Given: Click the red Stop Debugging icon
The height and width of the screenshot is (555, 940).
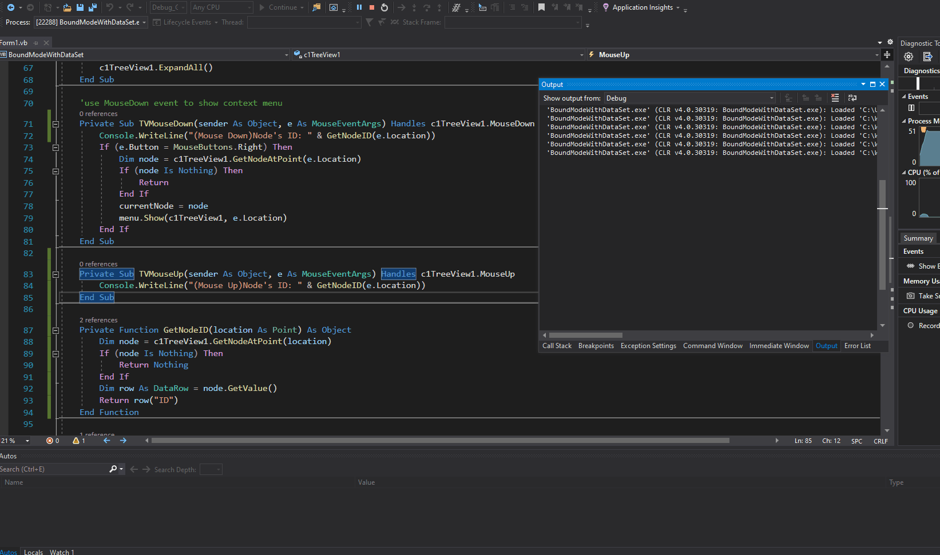Looking at the screenshot, I should click(x=372, y=7).
